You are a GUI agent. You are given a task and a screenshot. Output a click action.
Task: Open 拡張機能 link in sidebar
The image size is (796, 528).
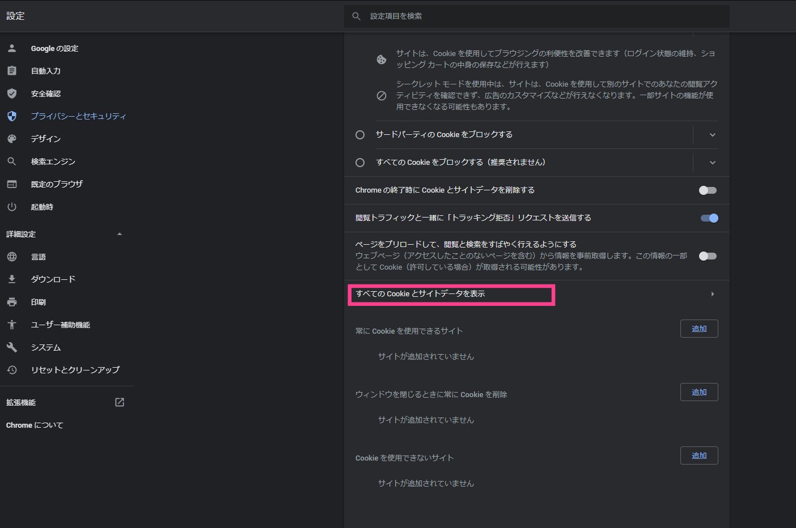21,402
